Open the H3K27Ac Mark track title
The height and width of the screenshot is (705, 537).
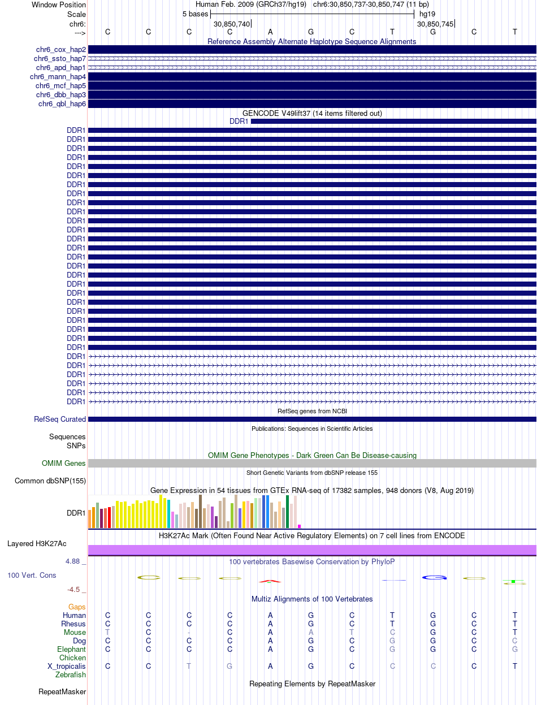pyautogui.click(x=312, y=535)
